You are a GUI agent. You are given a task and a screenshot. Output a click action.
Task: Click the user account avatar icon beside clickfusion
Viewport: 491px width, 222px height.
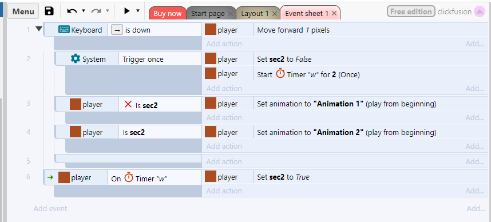pos(480,11)
